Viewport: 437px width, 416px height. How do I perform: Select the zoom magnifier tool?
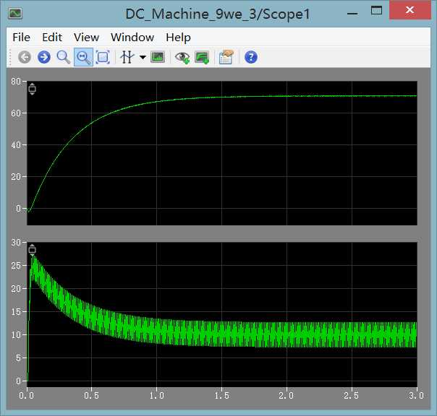[64, 57]
